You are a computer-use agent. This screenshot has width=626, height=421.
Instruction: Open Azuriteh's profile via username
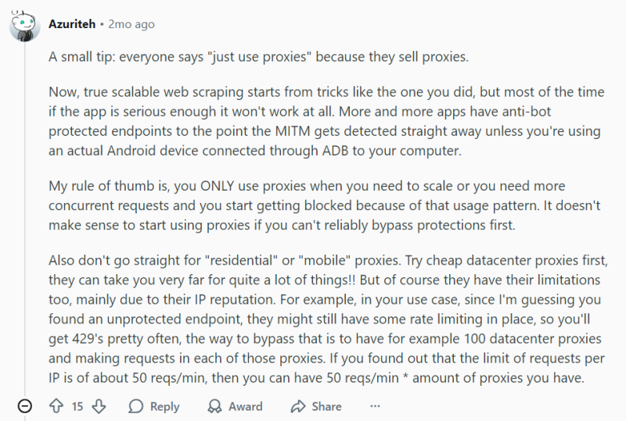click(x=71, y=24)
